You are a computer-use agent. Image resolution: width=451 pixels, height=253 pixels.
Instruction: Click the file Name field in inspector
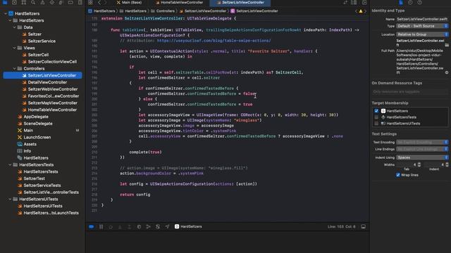coord(422,19)
